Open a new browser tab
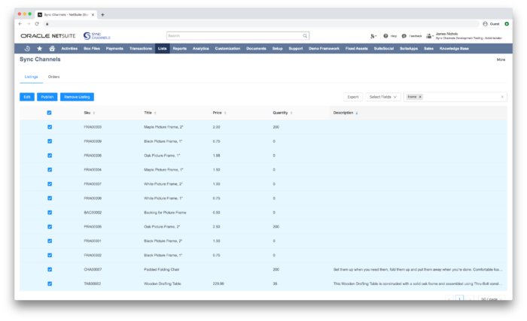Viewport: 527px width, 321px height. (x=102, y=14)
